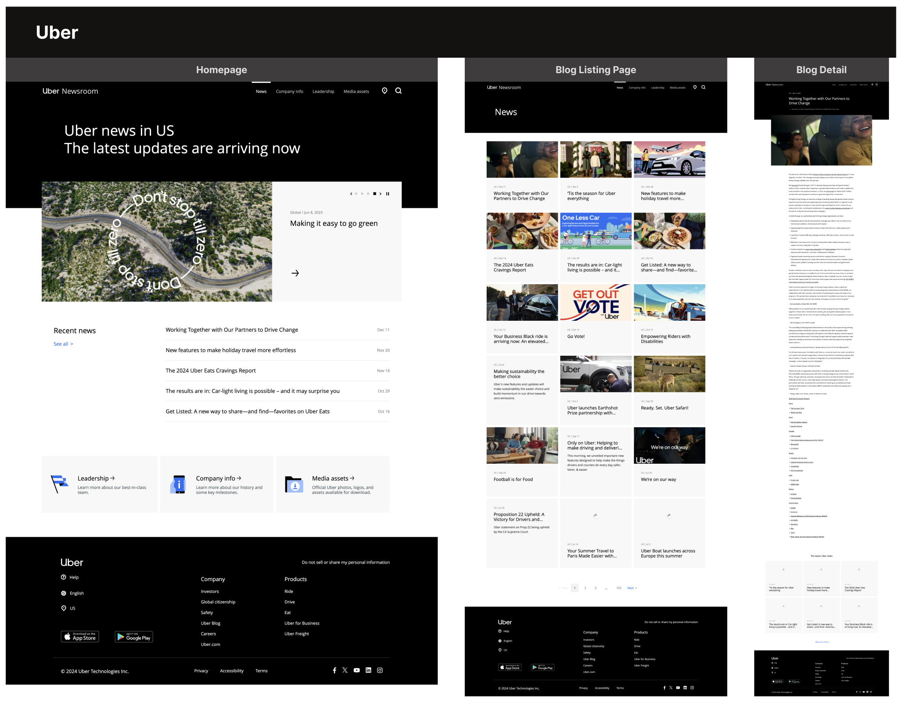Click the Download on the App Store badge

click(80, 636)
